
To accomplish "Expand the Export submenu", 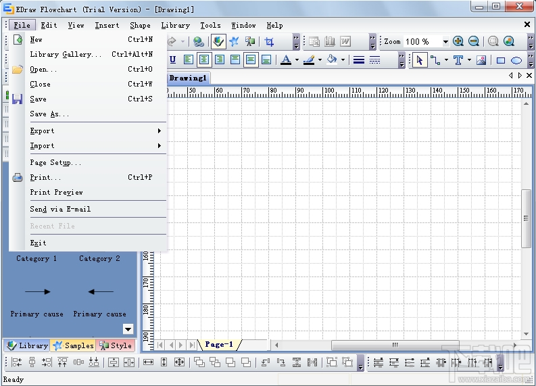I will point(89,130).
